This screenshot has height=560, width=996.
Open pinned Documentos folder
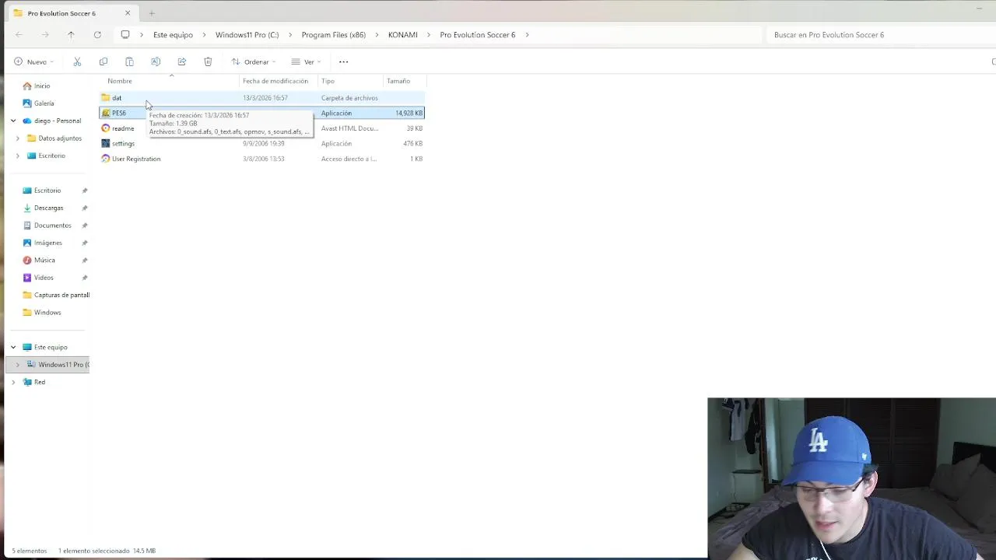(52, 226)
